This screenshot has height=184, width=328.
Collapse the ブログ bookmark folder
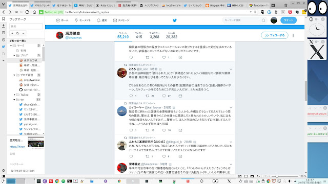(14, 56)
